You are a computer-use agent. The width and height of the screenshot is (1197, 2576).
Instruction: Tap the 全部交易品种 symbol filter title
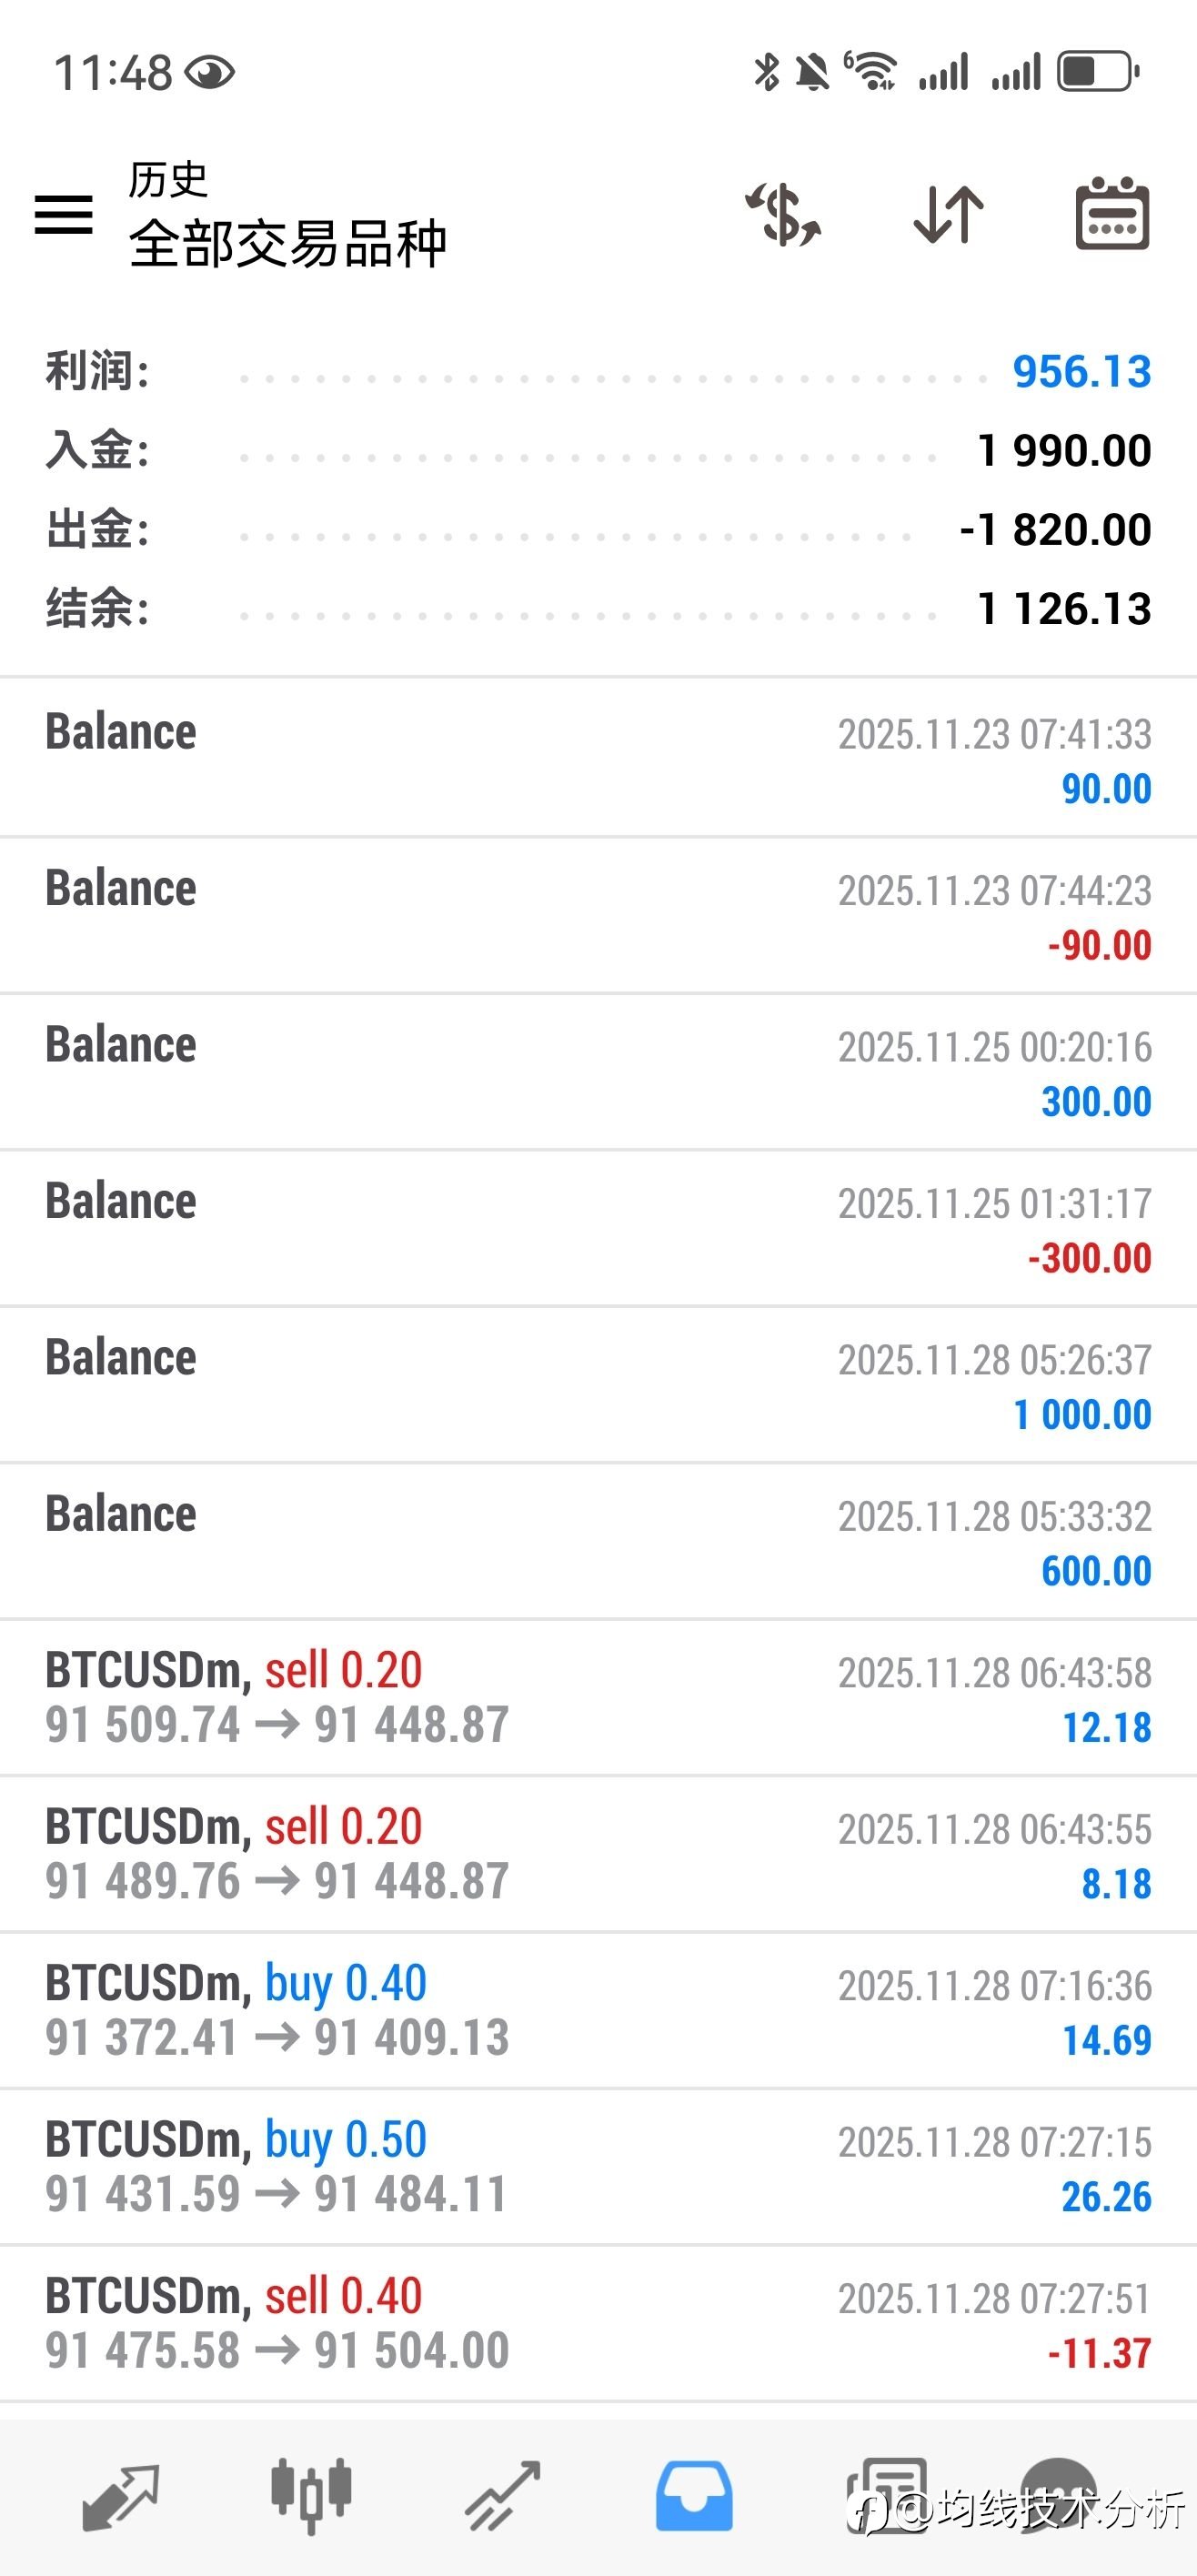coord(288,244)
